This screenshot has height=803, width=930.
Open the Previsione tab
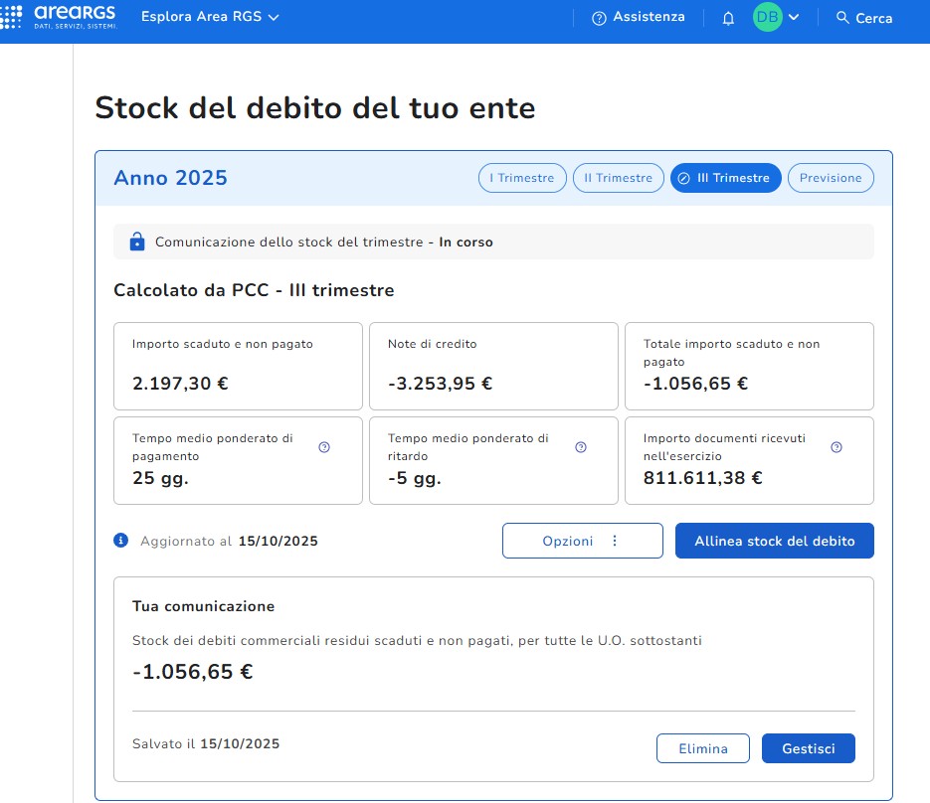(x=831, y=178)
